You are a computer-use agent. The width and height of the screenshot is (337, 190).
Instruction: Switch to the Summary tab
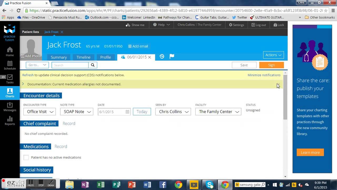click(58, 57)
